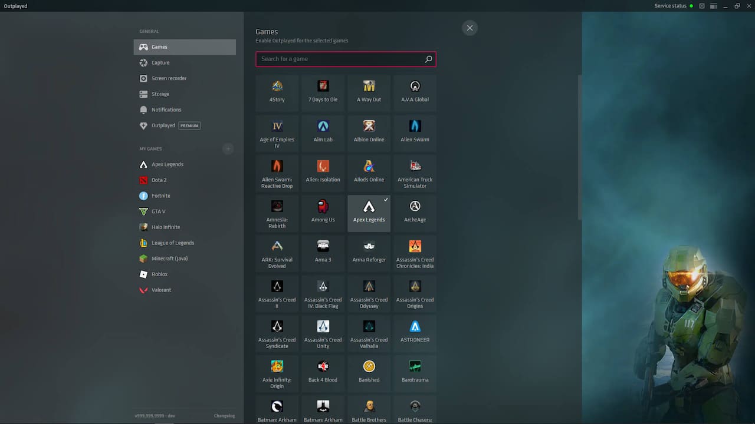Open the Games settings section
This screenshot has width=755, height=424.
coord(185,47)
